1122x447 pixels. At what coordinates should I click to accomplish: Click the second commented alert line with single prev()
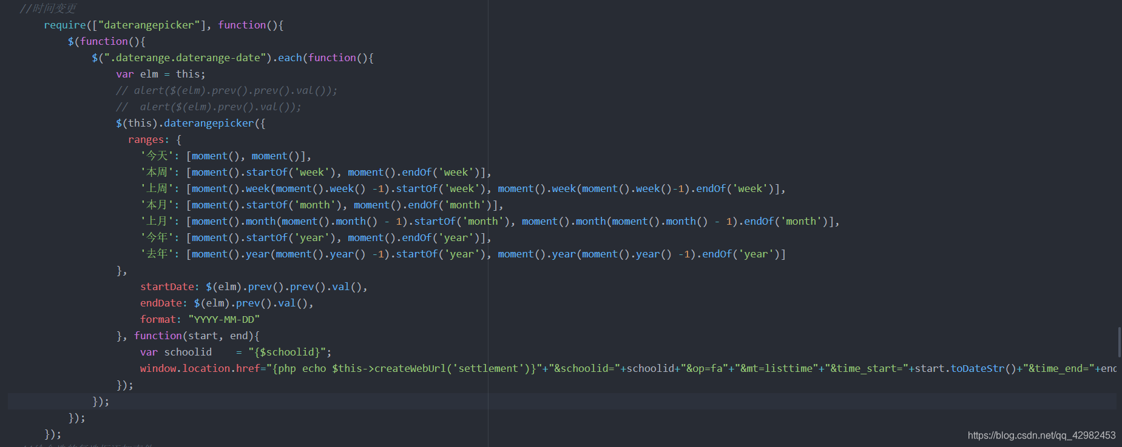tap(209, 107)
